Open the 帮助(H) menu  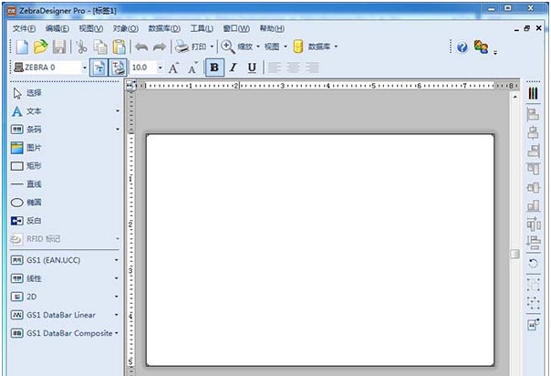pyautogui.click(x=272, y=28)
